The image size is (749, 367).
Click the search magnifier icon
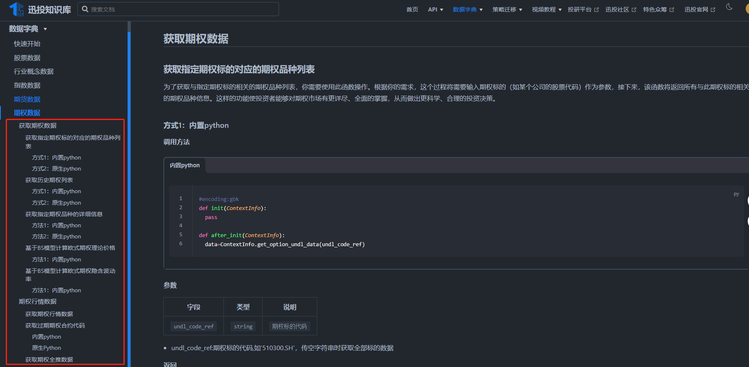(x=85, y=9)
